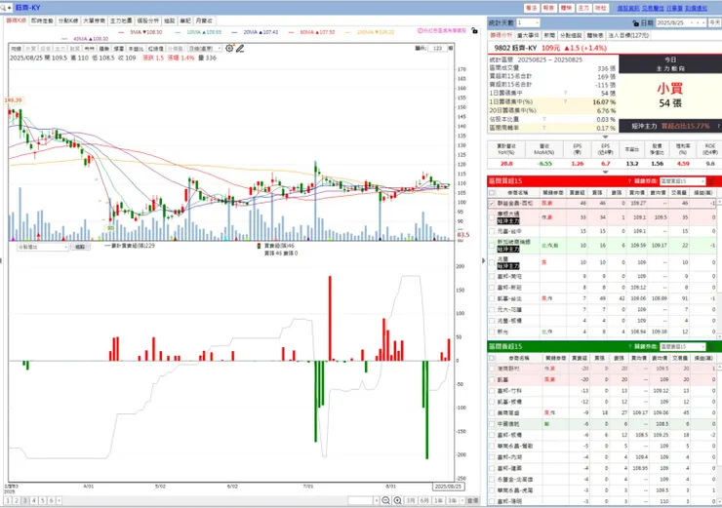
Task: Check the box for 美商高盛 sell row
Action: (x=492, y=412)
